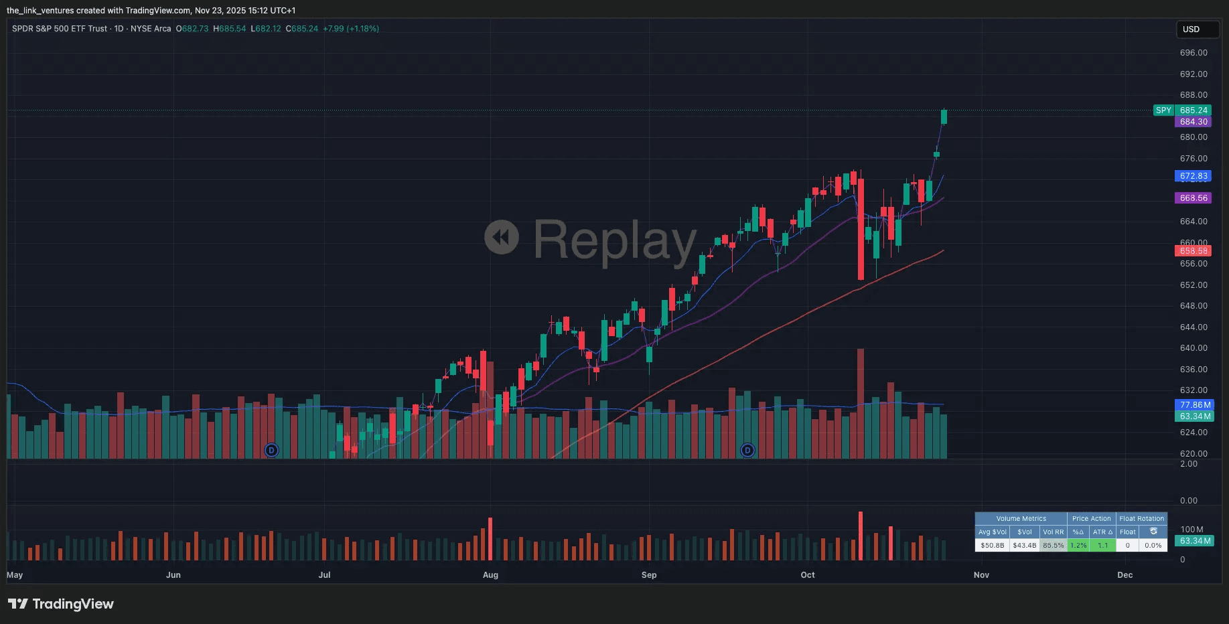
Task: Click the float rotation arrows icon in table
Action: [x=1153, y=532]
